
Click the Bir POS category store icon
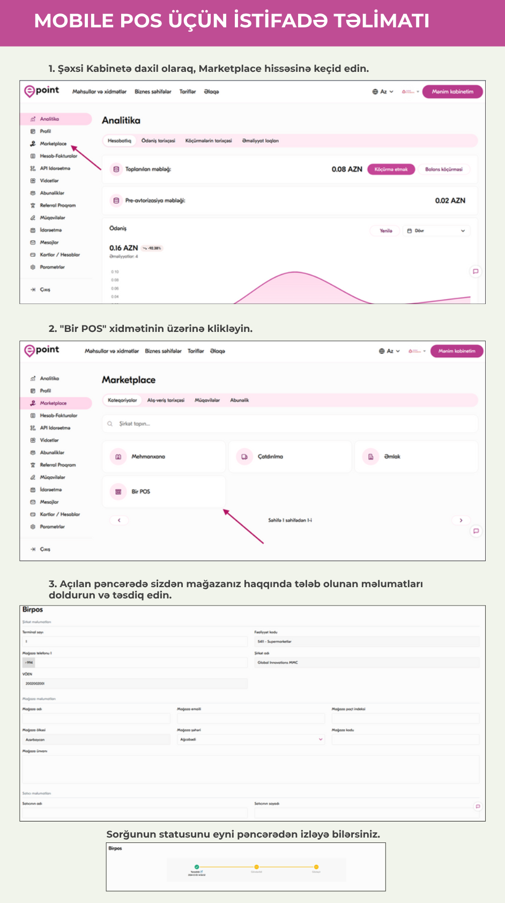(118, 492)
